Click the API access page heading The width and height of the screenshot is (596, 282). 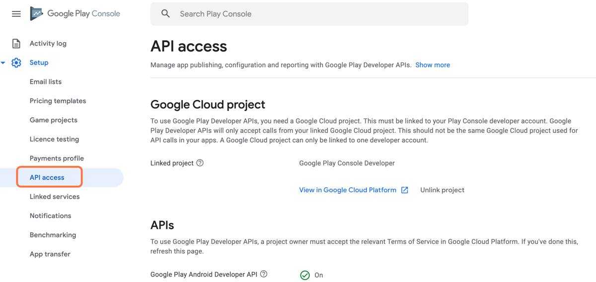click(189, 46)
